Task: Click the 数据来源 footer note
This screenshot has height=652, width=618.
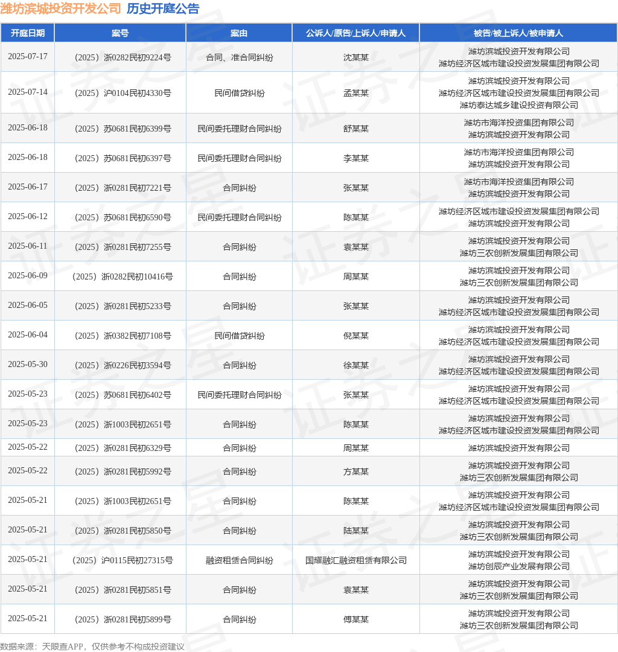Action: pyautogui.click(x=92, y=646)
